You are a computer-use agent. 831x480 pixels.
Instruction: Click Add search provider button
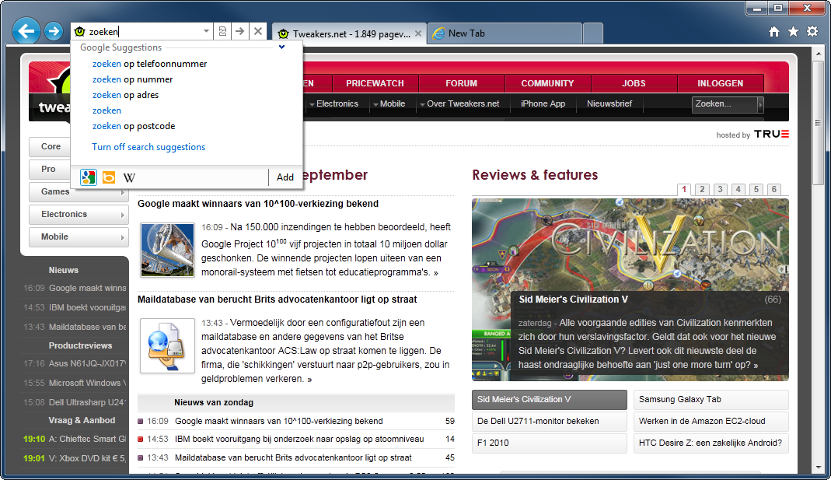(x=285, y=177)
